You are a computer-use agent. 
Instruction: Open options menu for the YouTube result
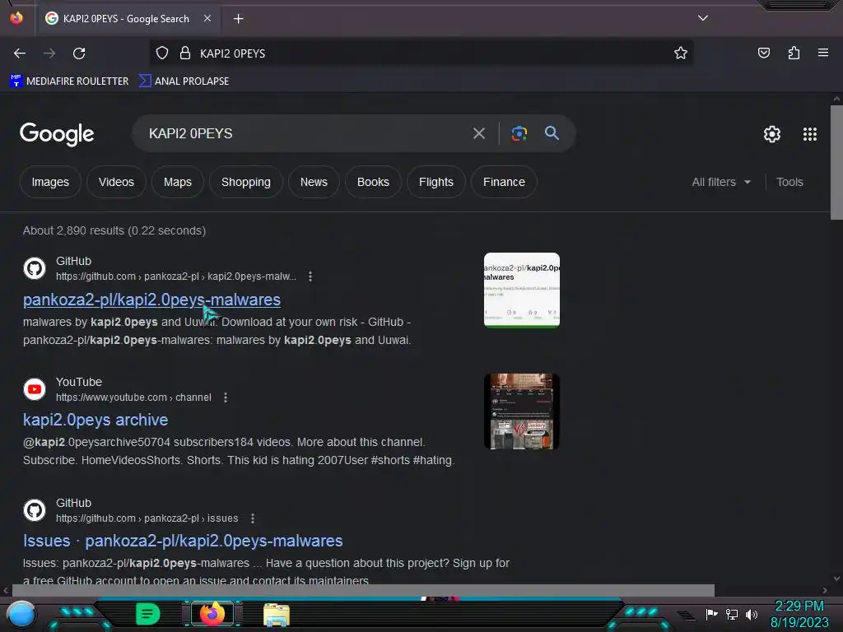click(x=226, y=397)
